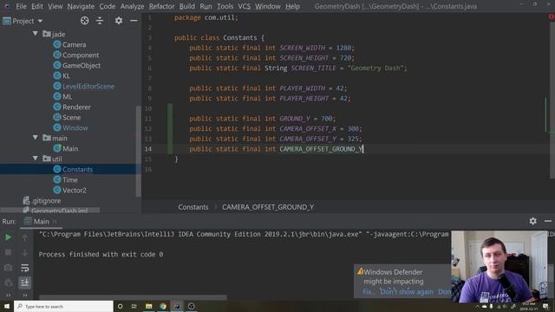
Task: Click the Camera class icon in tree
Action: pos(57,44)
